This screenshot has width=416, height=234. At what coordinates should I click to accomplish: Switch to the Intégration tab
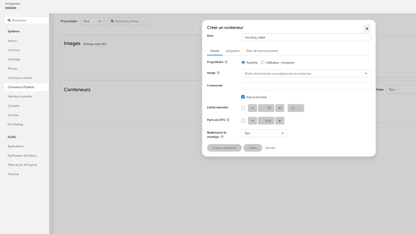[x=233, y=51]
